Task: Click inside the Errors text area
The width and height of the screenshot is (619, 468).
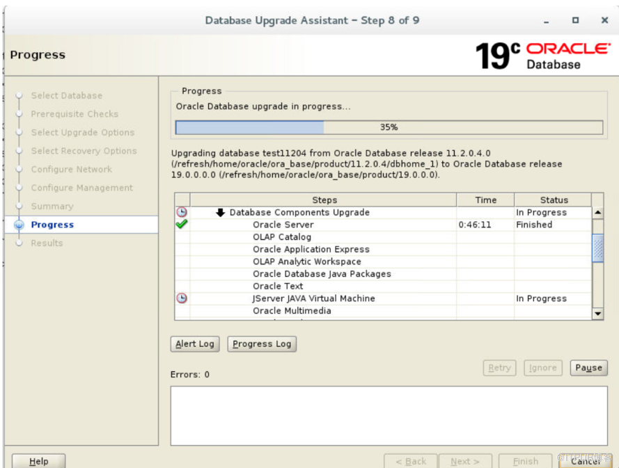Action: (389, 415)
